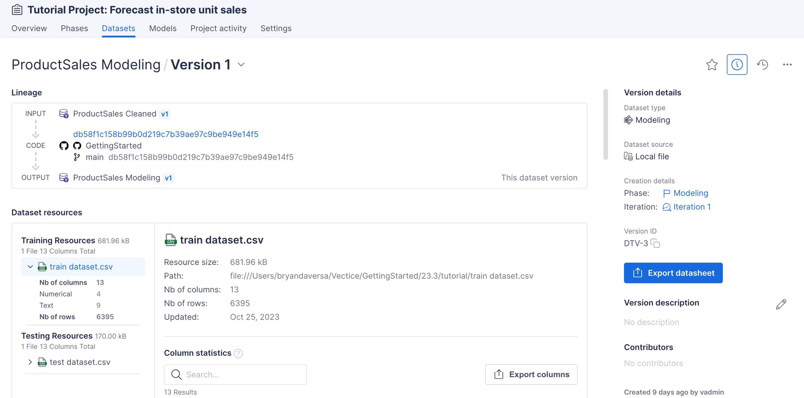Switch to the Models tab
This screenshot has height=398, width=804.
click(x=163, y=28)
